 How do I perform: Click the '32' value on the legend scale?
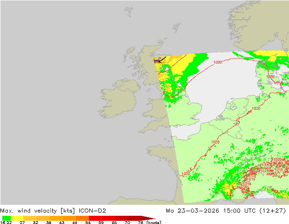tap(36, 222)
